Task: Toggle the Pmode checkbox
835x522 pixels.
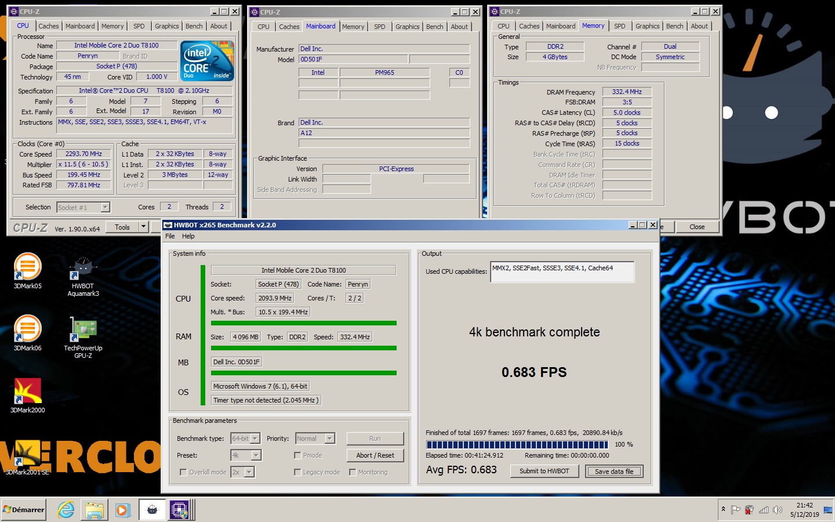Action: point(297,455)
